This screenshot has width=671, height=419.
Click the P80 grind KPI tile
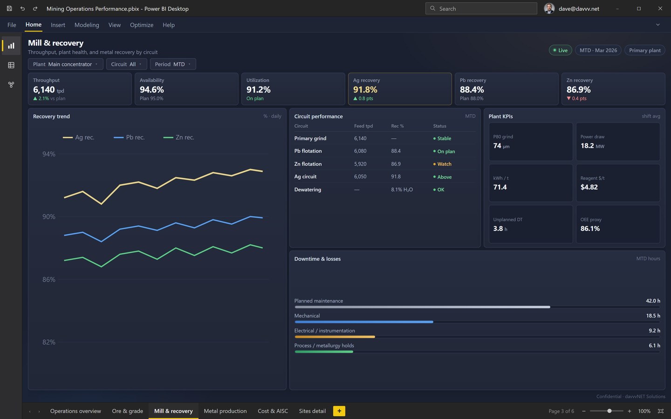click(531, 142)
